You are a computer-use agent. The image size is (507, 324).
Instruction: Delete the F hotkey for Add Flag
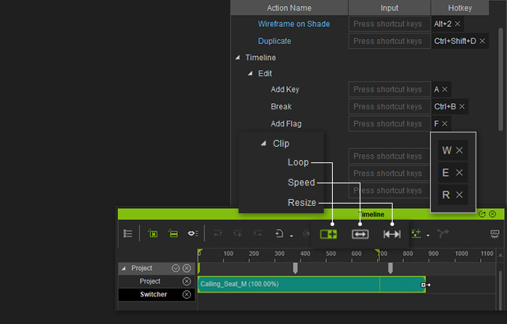[445, 123]
